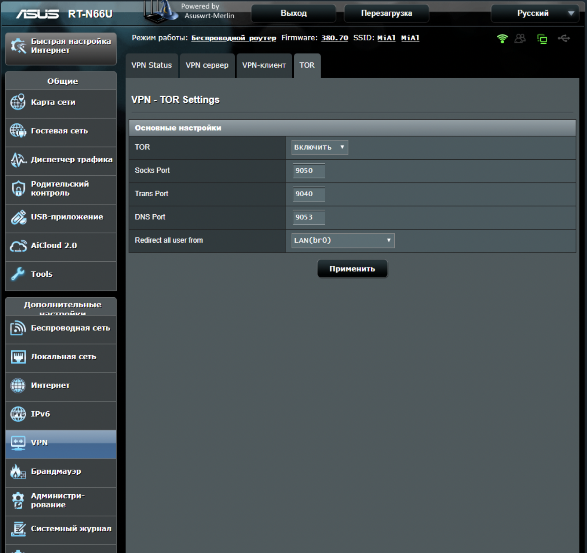Click VPN - TOR Settings heading
This screenshot has width=587, height=553.
click(x=175, y=100)
